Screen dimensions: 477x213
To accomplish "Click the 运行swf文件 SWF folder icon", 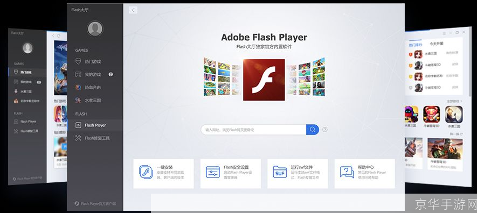I will (x=280, y=172).
